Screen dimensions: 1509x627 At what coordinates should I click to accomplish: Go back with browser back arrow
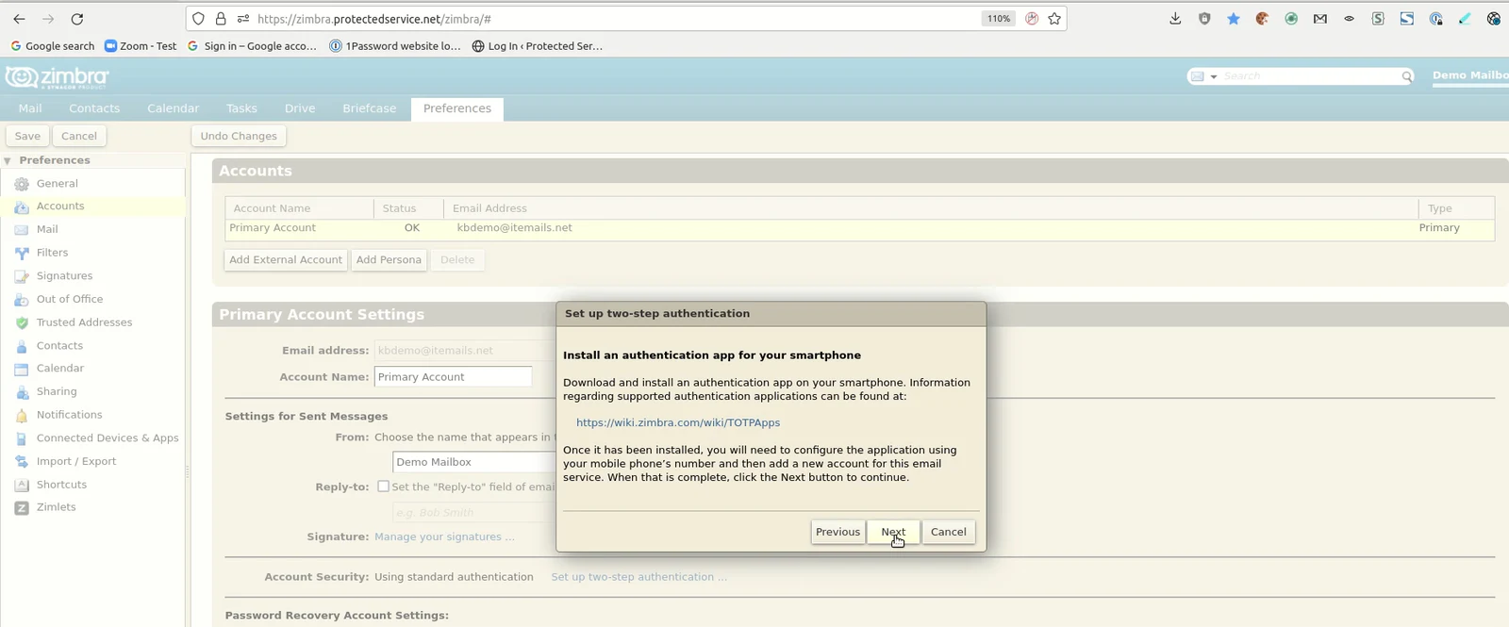(x=19, y=19)
